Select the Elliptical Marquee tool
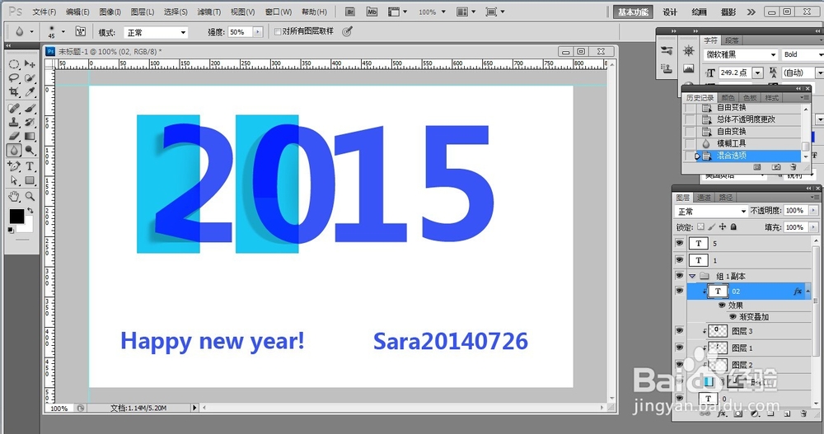This screenshot has width=824, height=434. [x=14, y=64]
